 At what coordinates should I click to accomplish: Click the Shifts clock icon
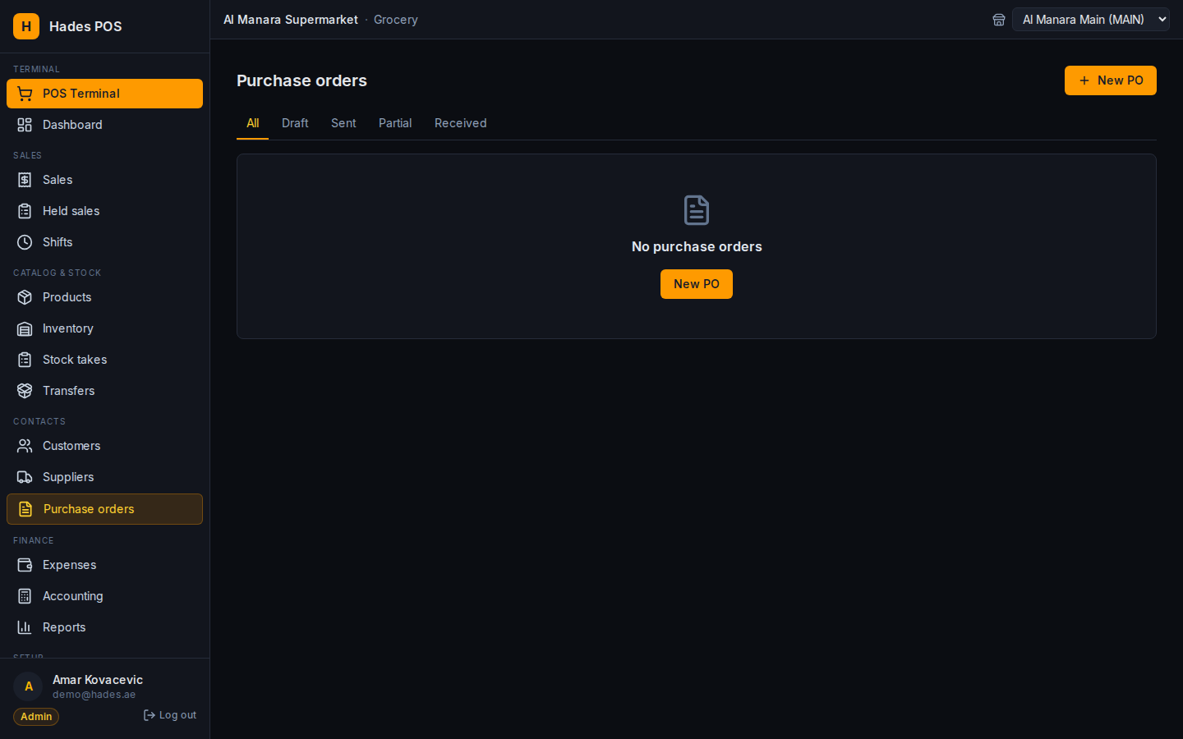click(25, 242)
